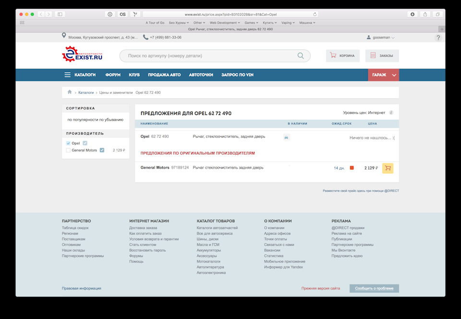Click the Exist.ru logo
The width and height of the screenshot is (461, 319).
[82, 54]
